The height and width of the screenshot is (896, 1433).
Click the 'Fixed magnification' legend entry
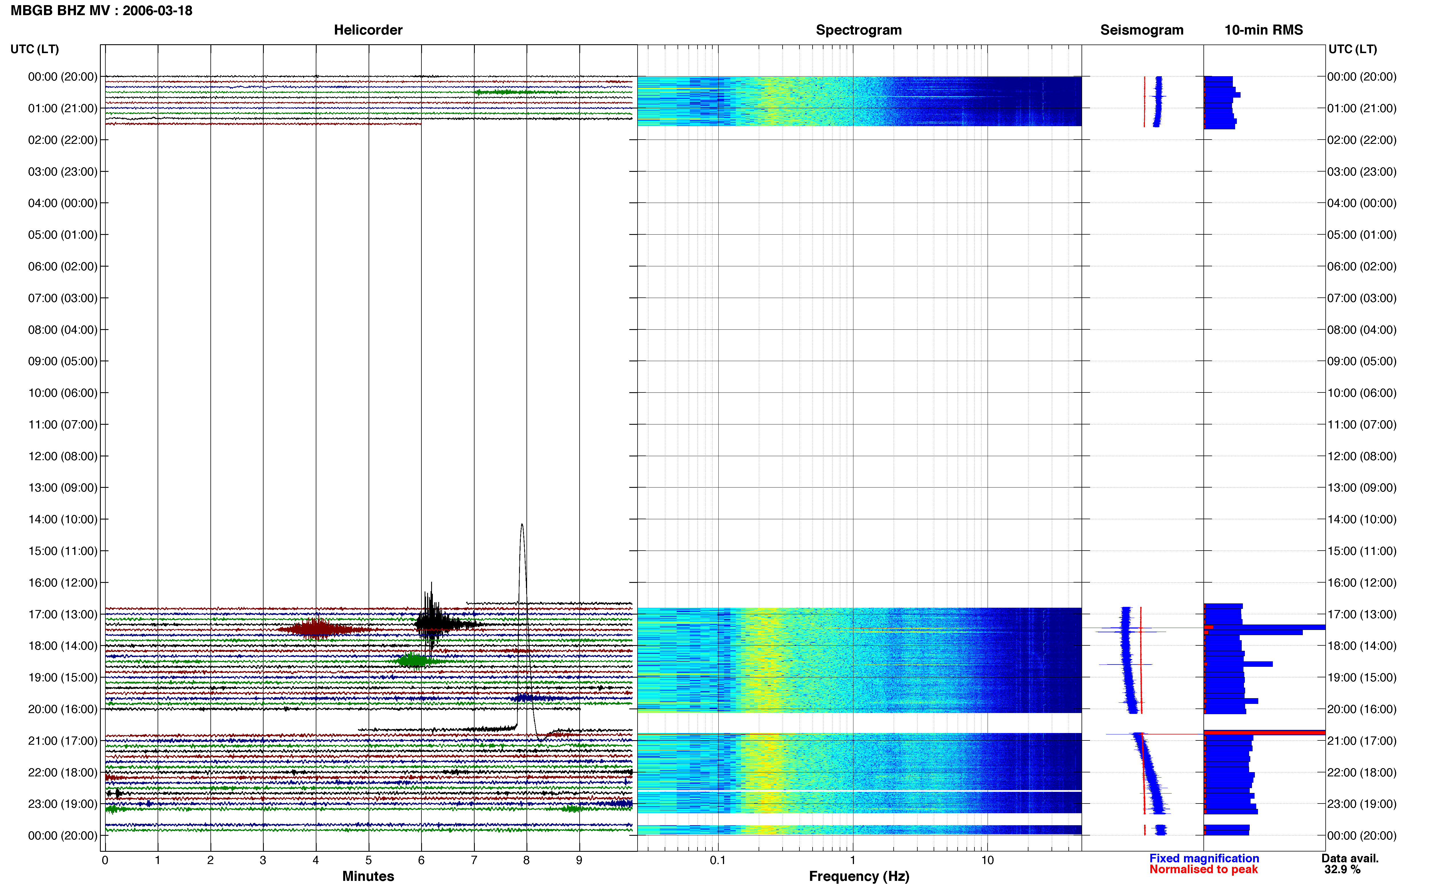1204,858
